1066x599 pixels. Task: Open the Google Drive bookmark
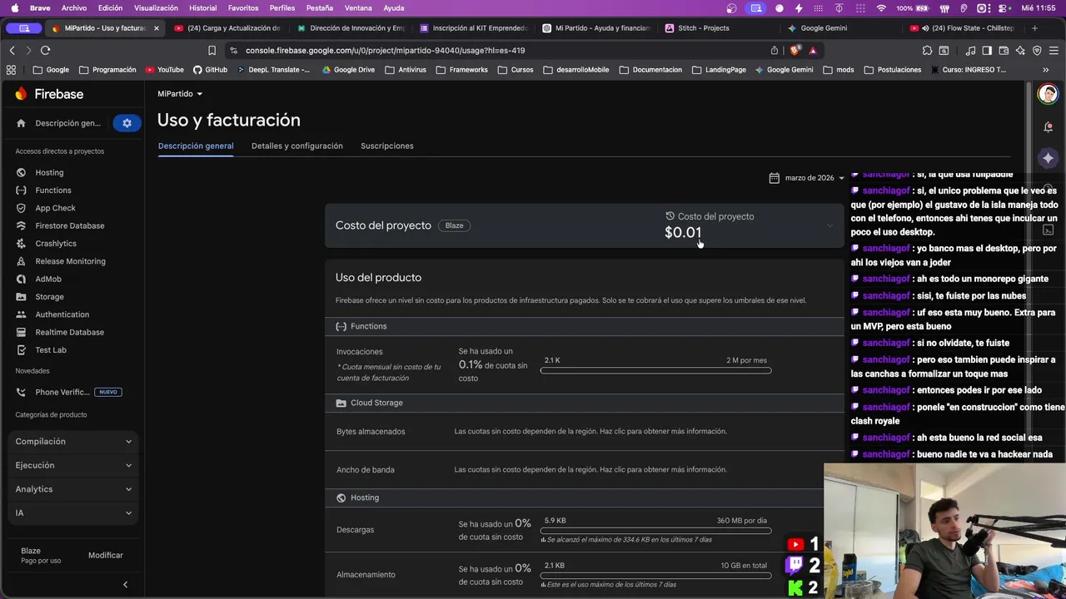(x=348, y=70)
